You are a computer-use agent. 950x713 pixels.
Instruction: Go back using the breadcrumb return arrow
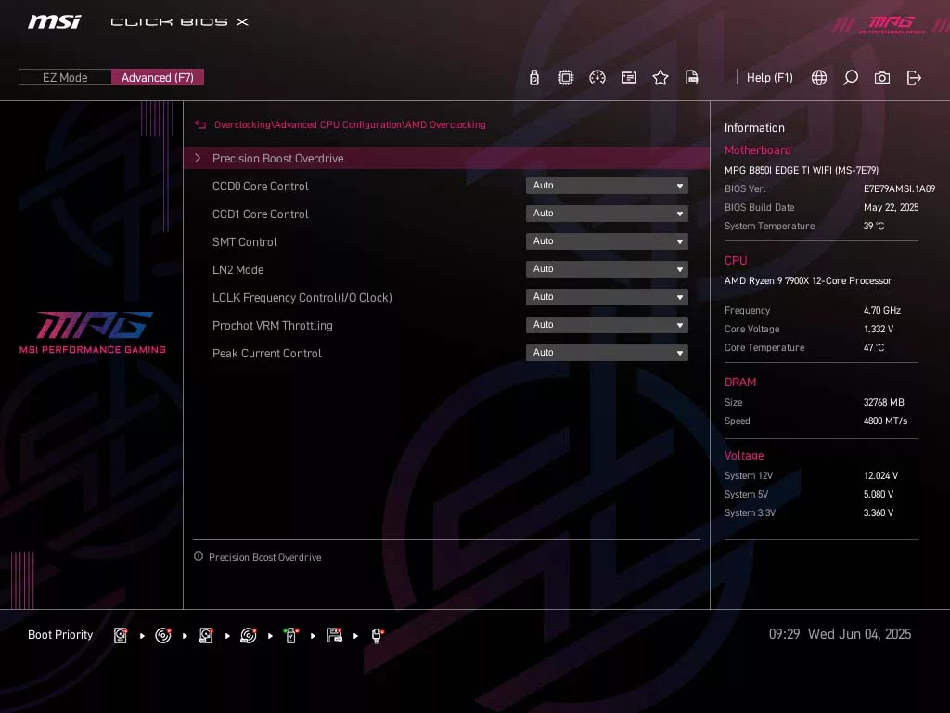200,125
